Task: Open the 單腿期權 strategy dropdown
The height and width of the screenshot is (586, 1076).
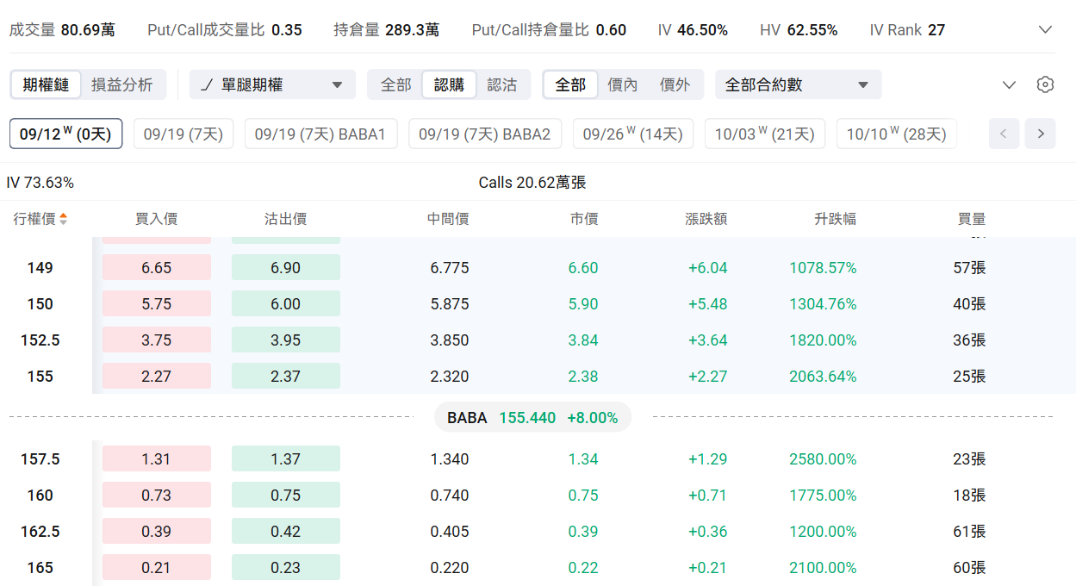Action: (x=272, y=84)
